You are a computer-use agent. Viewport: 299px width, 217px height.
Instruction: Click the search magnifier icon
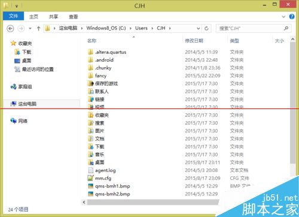(x=286, y=28)
